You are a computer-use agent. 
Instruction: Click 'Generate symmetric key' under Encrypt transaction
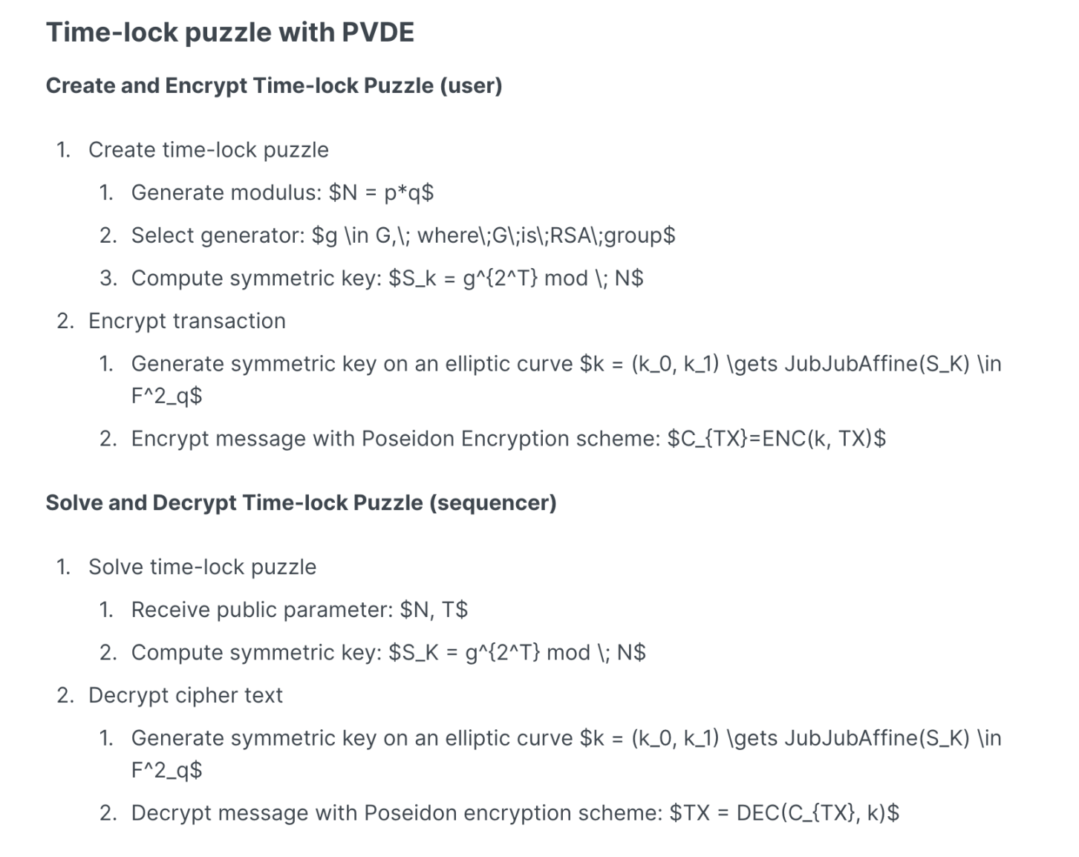click(x=254, y=364)
